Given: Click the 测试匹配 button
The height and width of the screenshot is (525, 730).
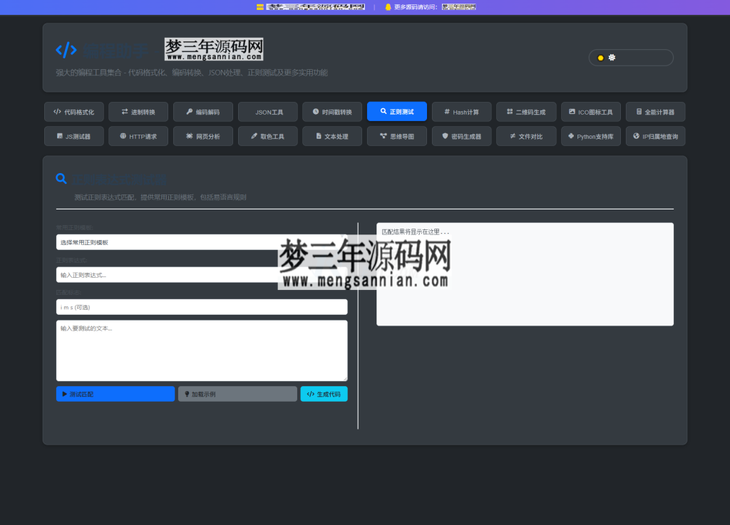Looking at the screenshot, I should 115,393.
